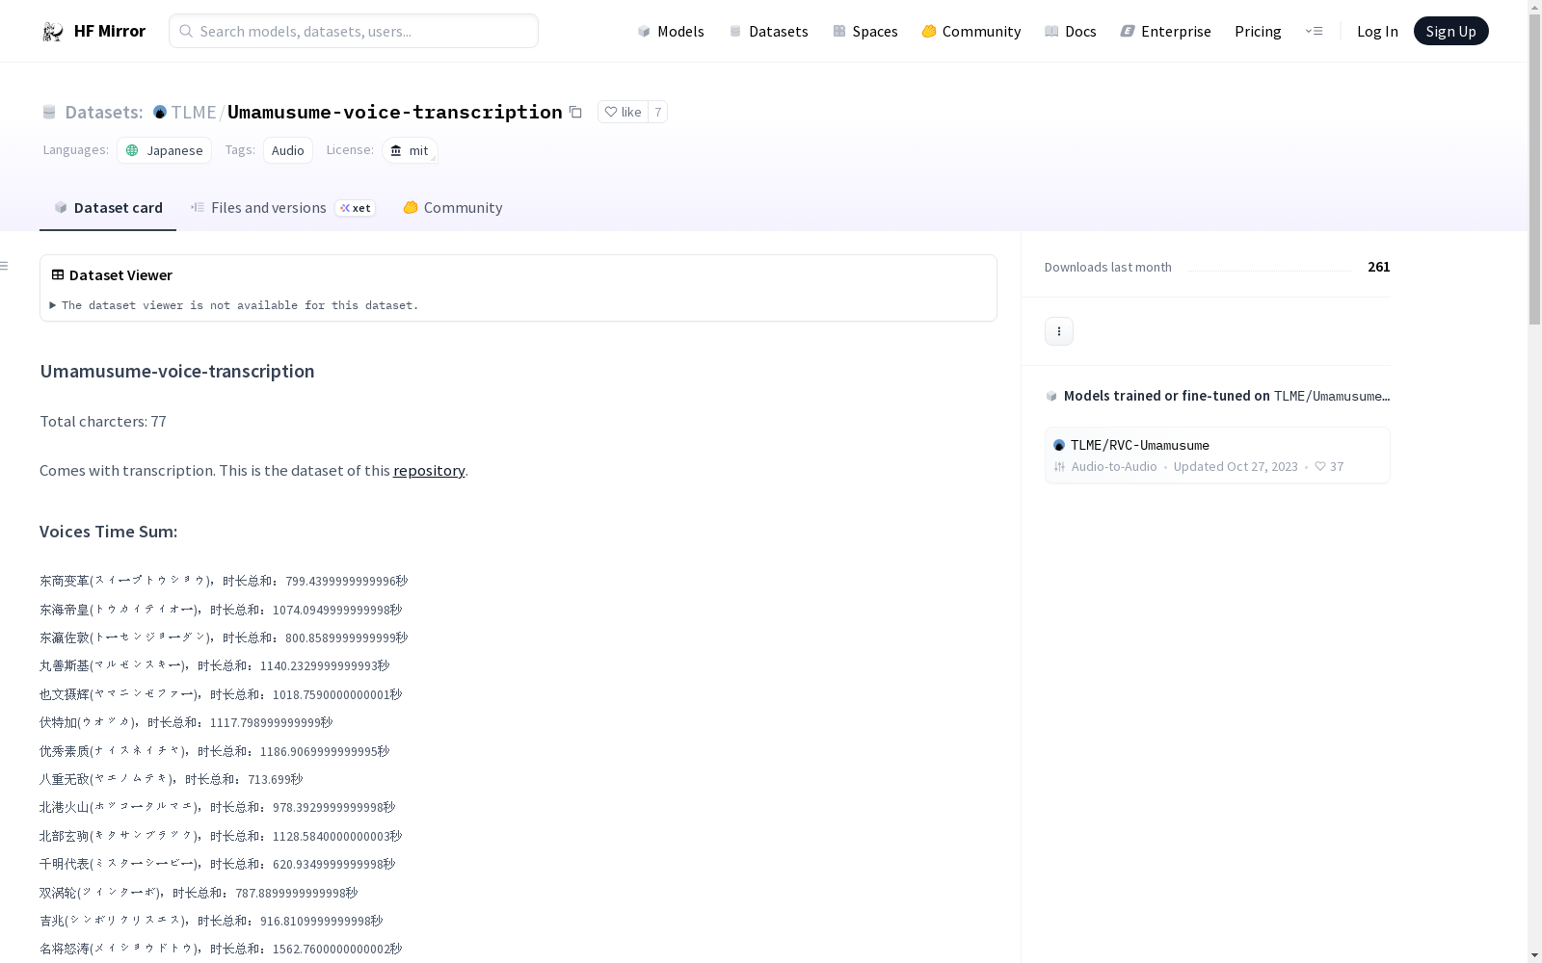The image size is (1542, 963).
Task: Click the scrollbar down arrow
Action: click(x=1534, y=955)
